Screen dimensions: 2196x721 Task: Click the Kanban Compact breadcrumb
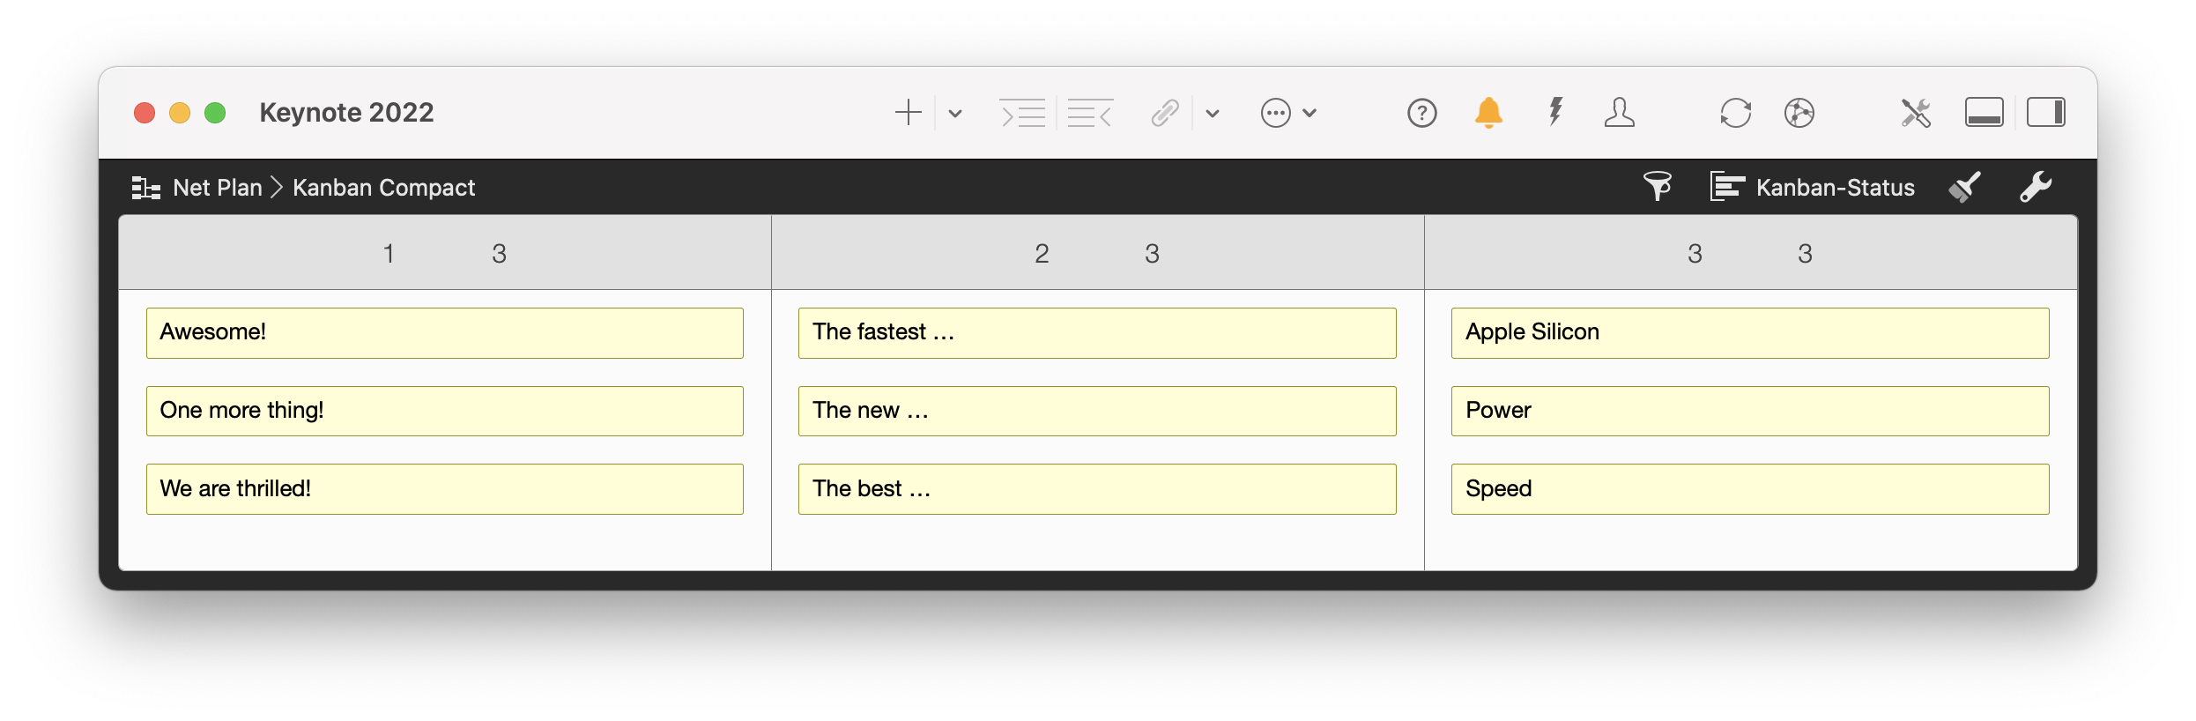tap(383, 188)
